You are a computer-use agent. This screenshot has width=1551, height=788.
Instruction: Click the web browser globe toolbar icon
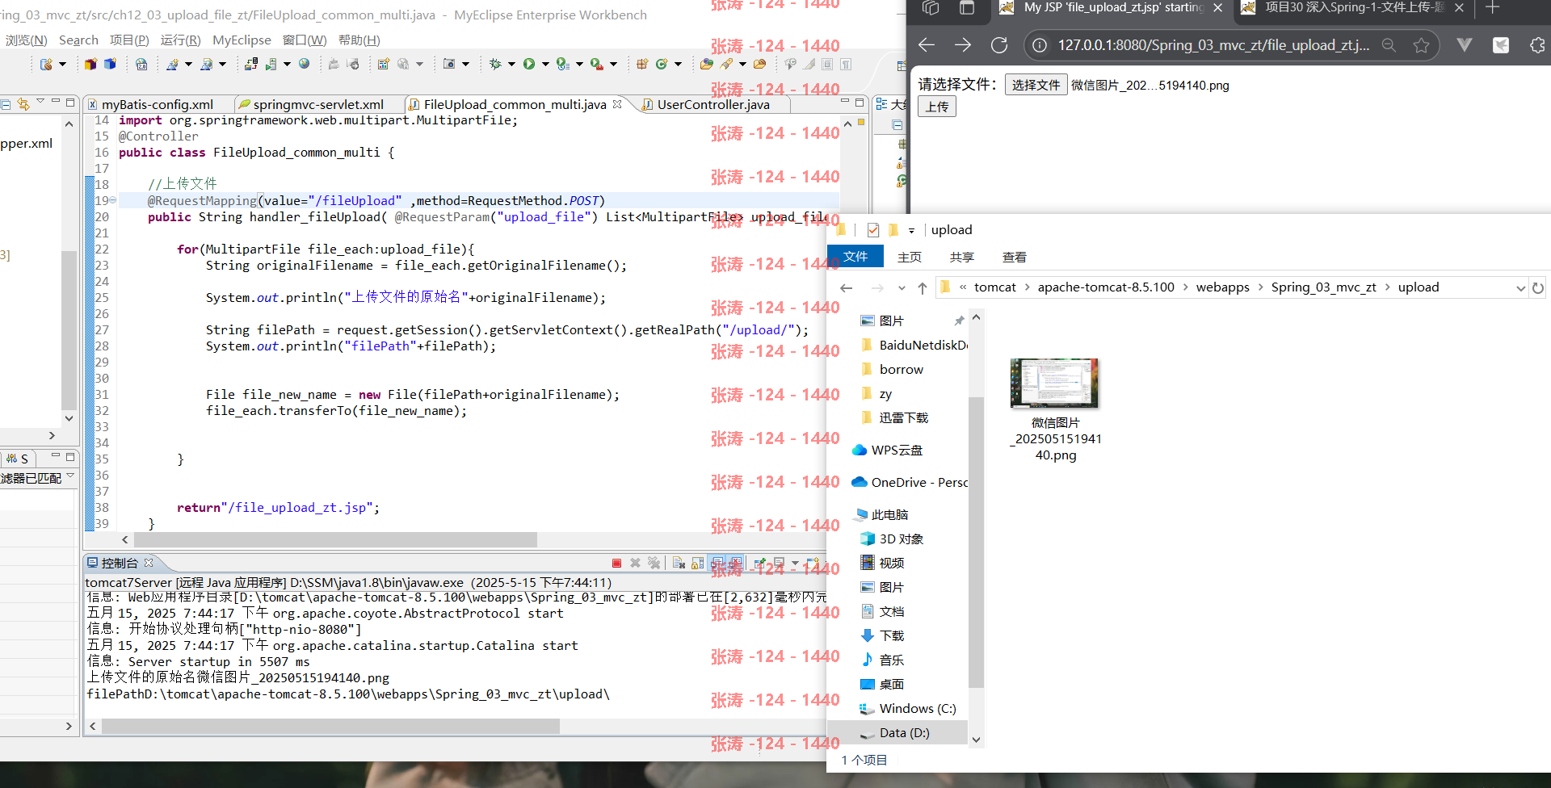(304, 64)
